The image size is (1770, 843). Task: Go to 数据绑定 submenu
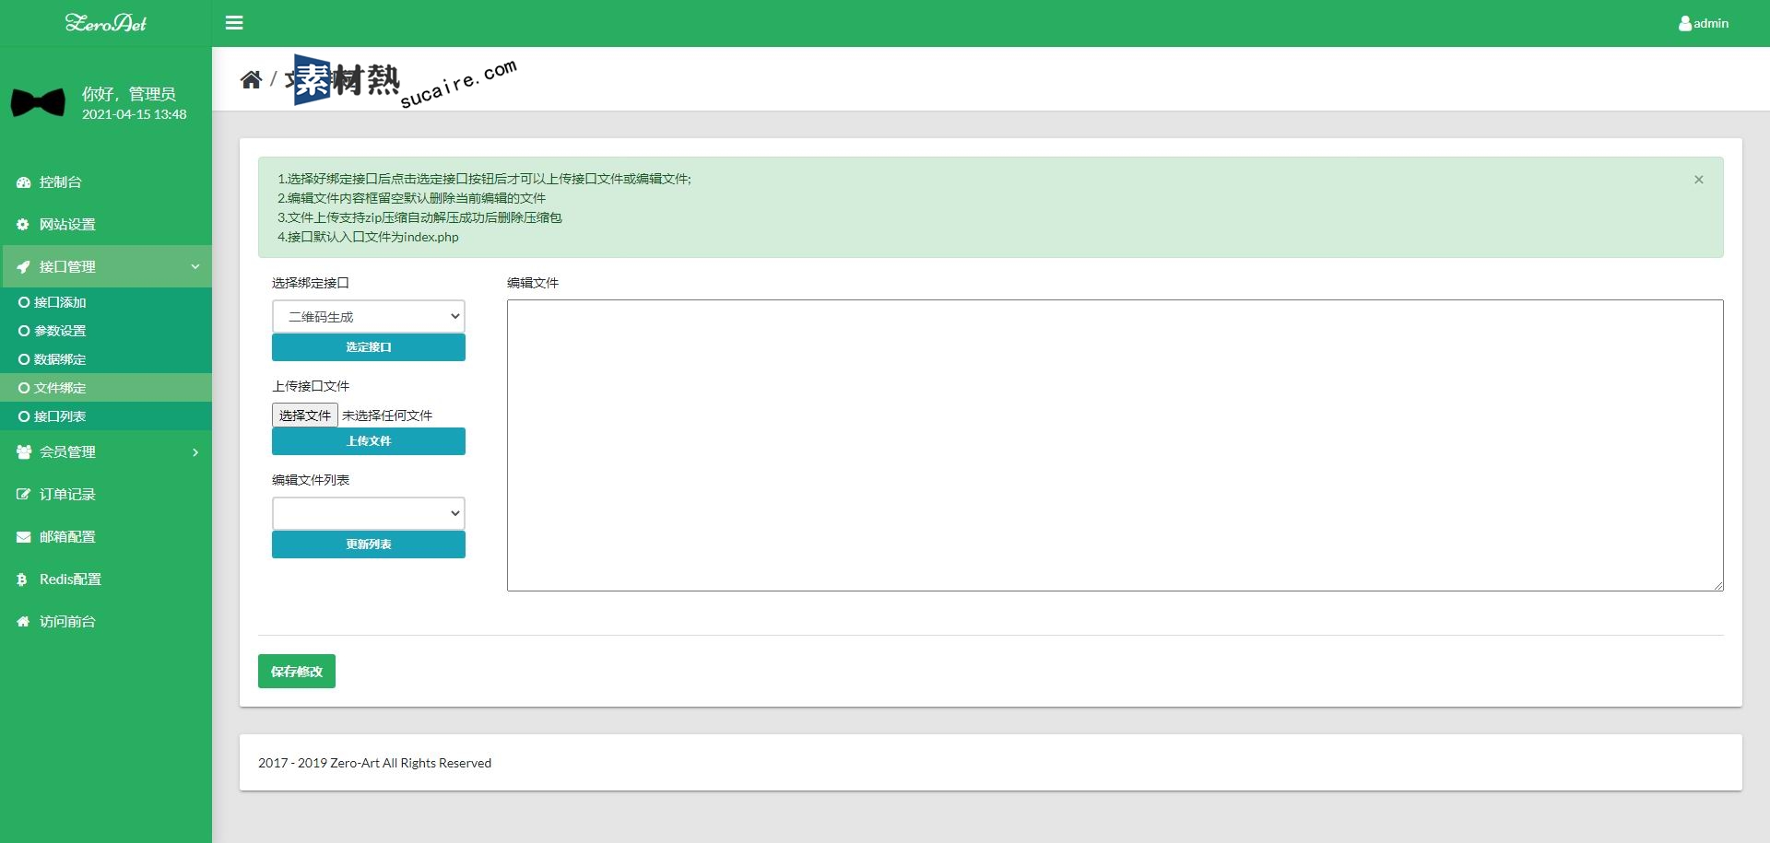106,359
